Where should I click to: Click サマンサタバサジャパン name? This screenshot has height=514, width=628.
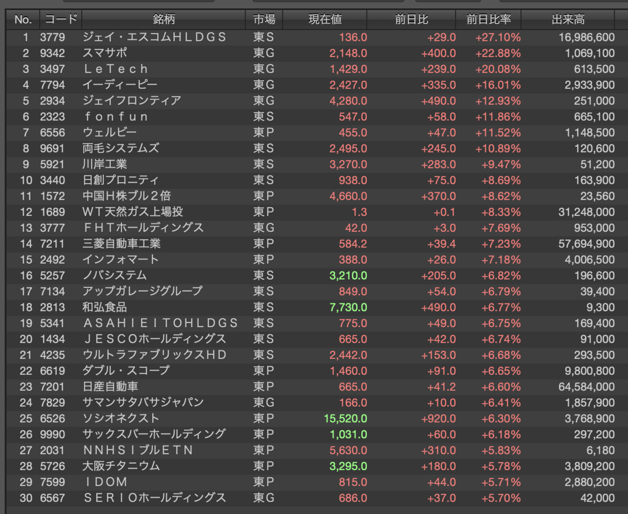pyautogui.click(x=143, y=402)
